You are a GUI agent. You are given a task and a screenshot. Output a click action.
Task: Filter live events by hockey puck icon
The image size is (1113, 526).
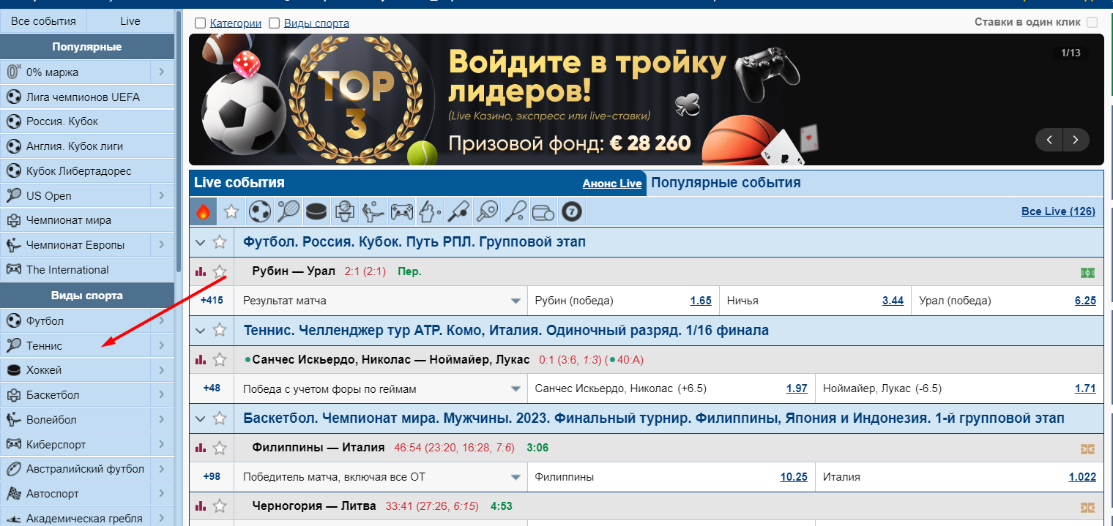pos(316,211)
